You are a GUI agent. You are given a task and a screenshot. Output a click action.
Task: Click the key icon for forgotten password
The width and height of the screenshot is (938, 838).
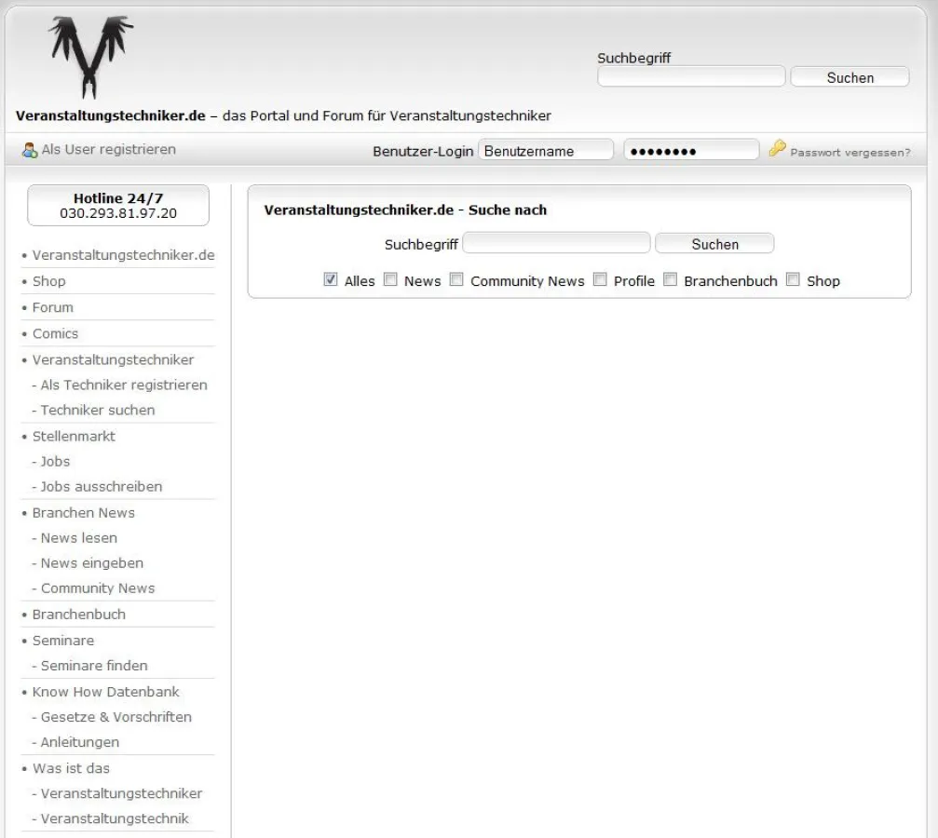(x=777, y=149)
